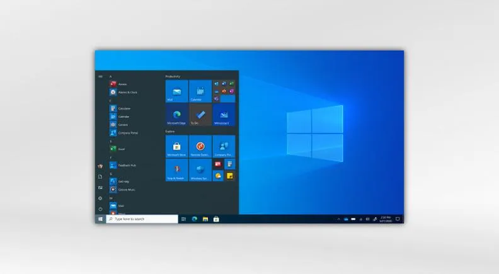Viewport: 499px width, 274px height.
Task: Click the Mail tile under Productivity
Action: [x=176, y=91]
